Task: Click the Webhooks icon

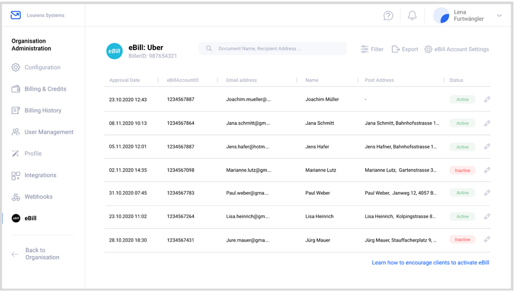Action: pyautogui.click(x=16, y=197)
